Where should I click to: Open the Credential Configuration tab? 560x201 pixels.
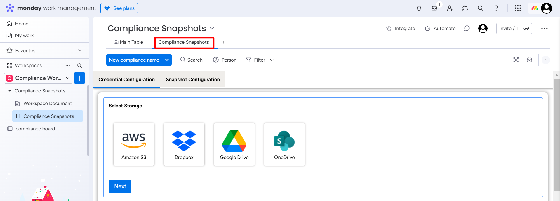pyautogui.click(x=126, y=79)
